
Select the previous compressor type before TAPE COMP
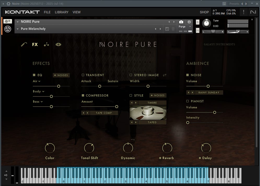(83, 113)
